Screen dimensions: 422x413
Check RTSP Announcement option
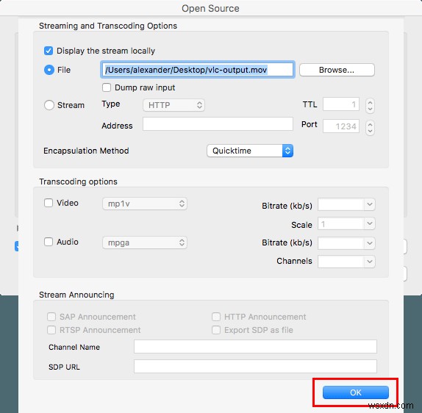51,330
